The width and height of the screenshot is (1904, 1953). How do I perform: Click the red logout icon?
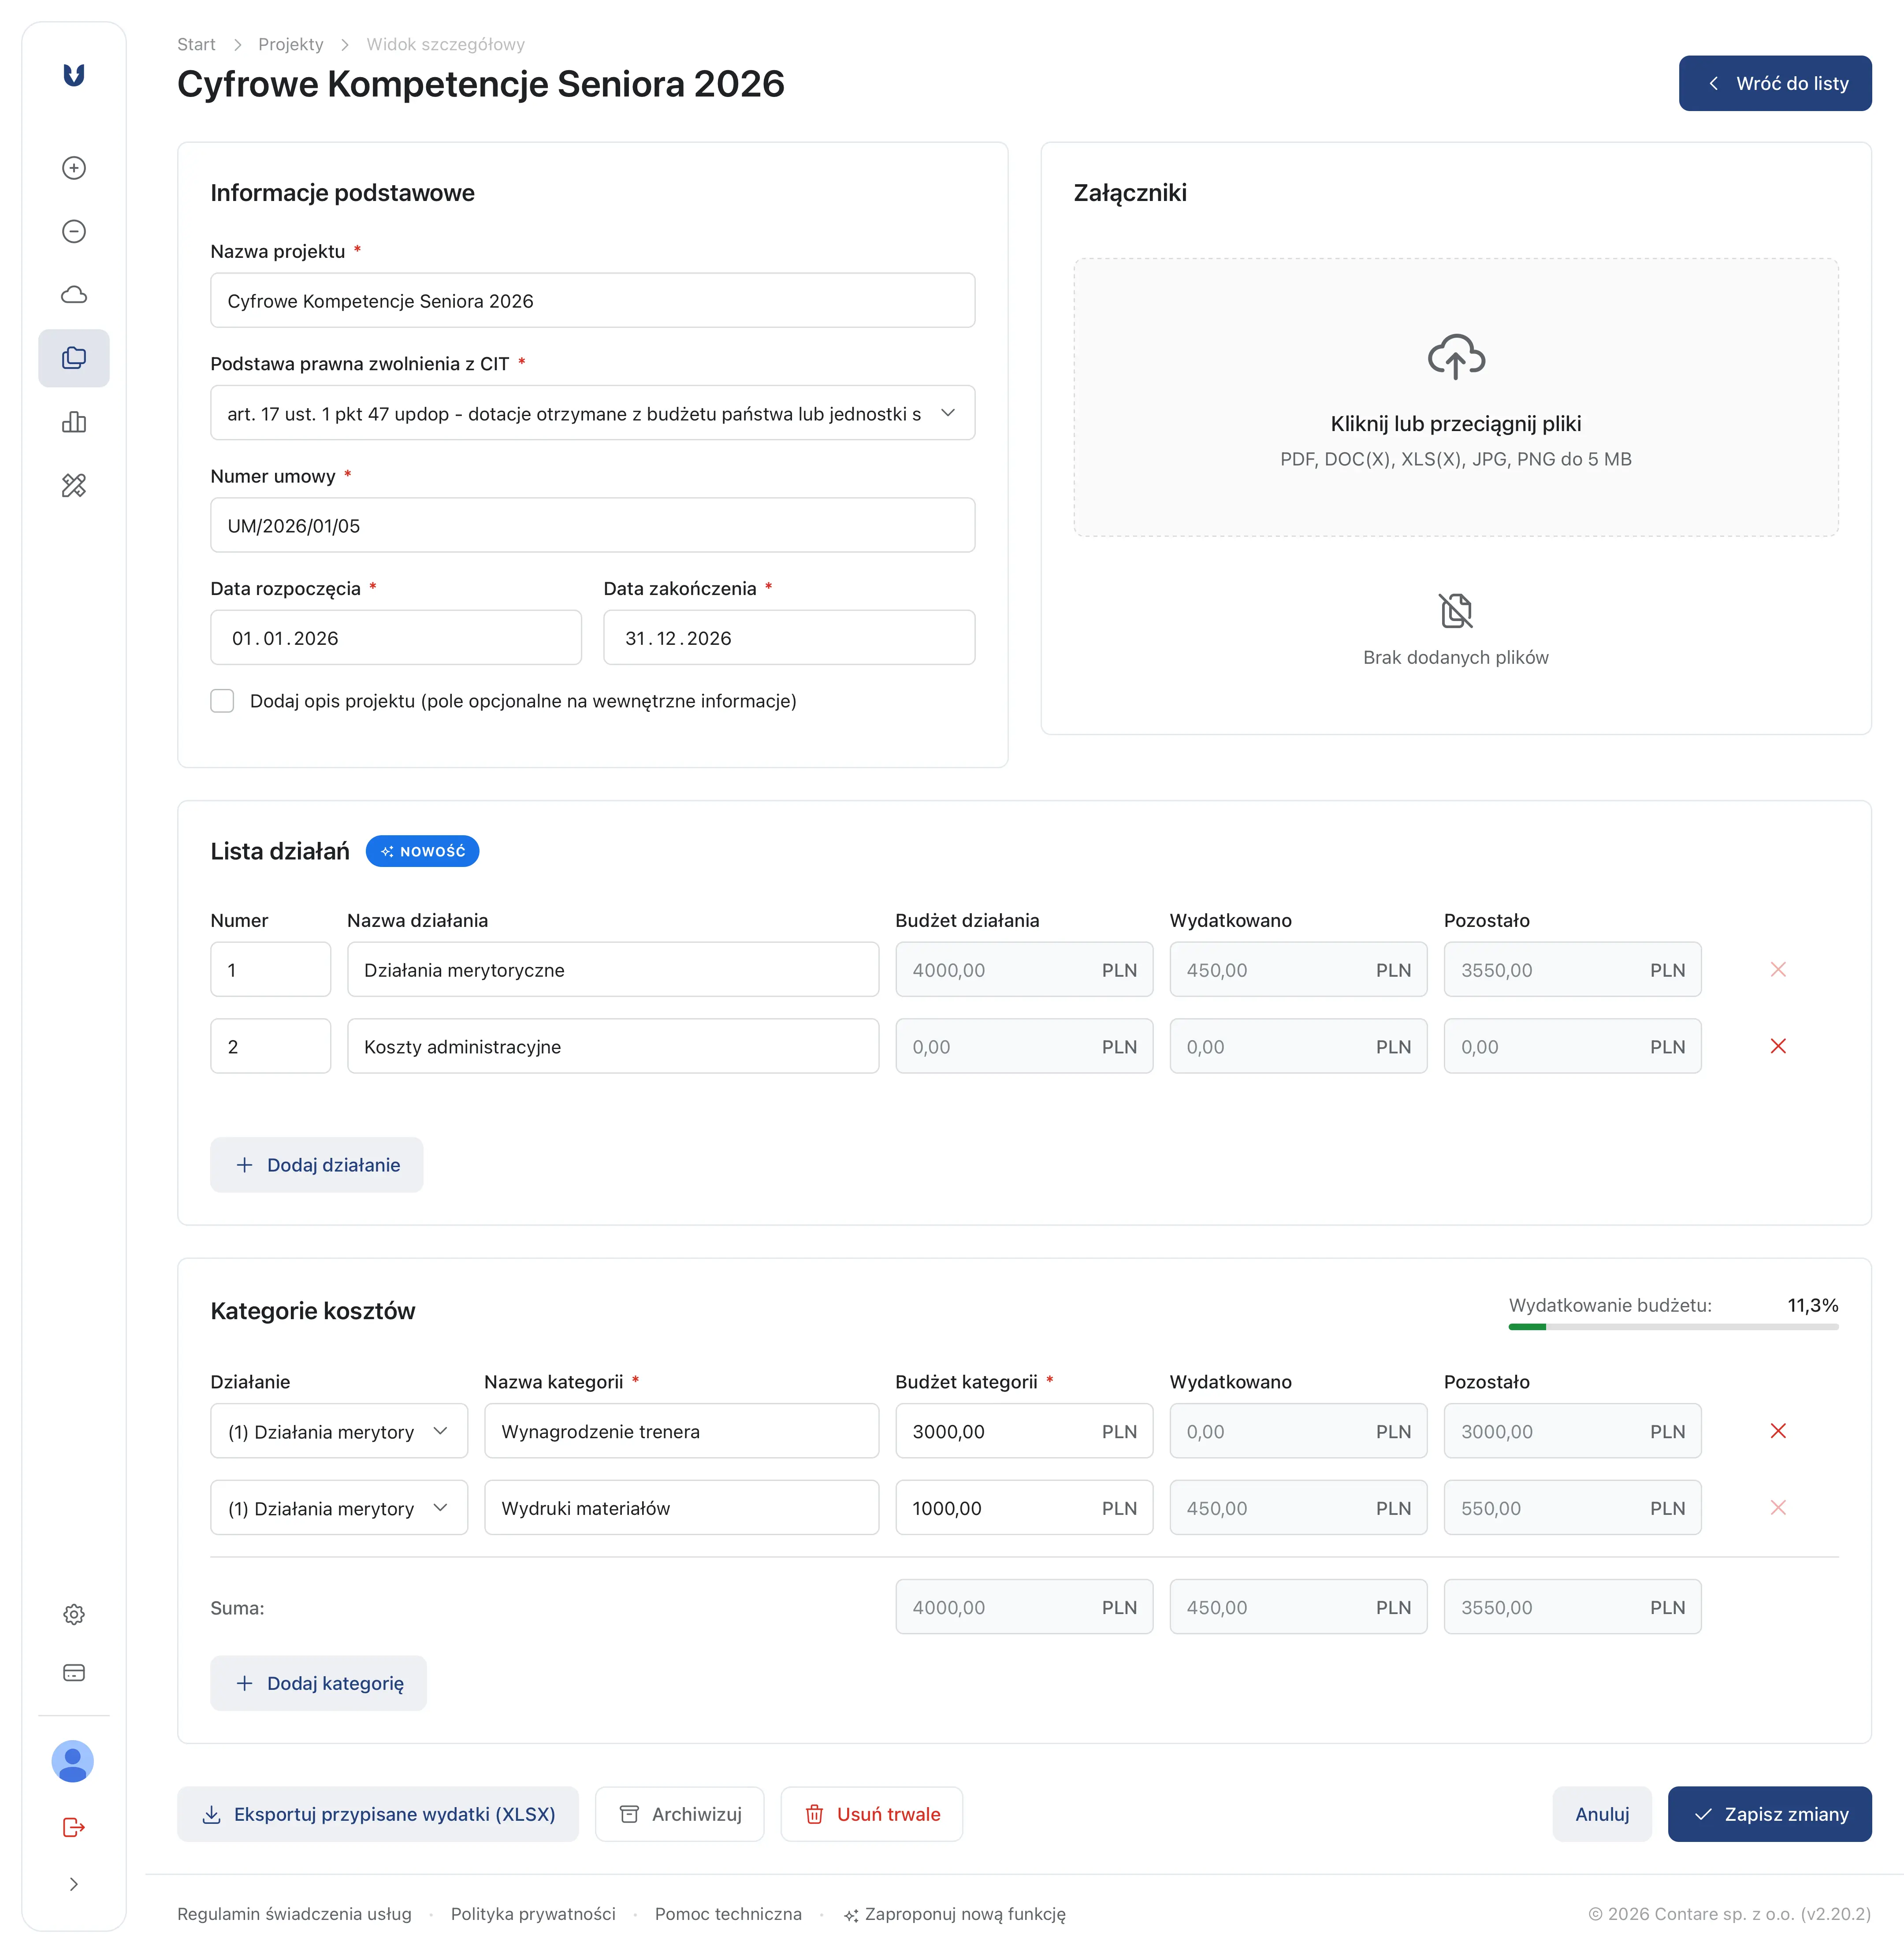(74, 1828)
